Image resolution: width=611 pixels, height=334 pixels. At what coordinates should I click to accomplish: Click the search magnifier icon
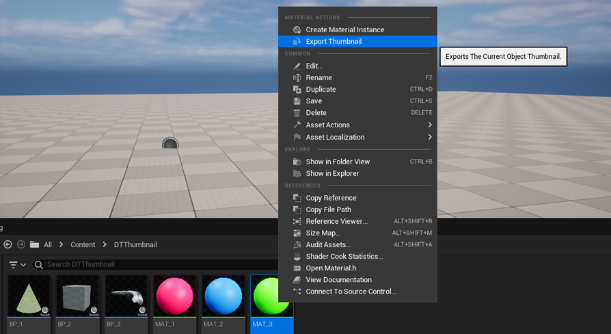tap(38, 265)
